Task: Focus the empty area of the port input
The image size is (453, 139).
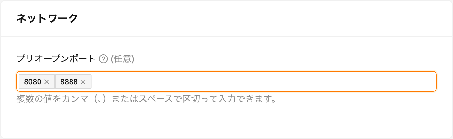Action: pos(264,81)
